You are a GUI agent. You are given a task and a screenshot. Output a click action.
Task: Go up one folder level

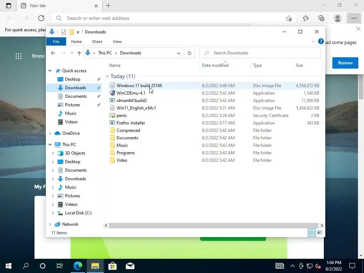pos(79,53)
